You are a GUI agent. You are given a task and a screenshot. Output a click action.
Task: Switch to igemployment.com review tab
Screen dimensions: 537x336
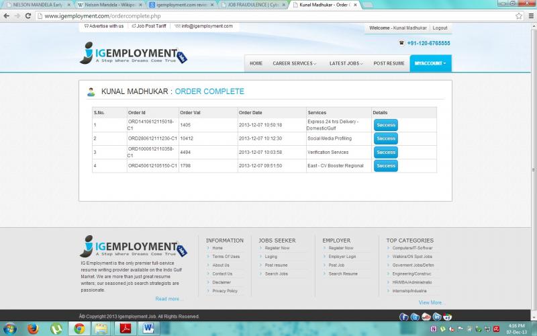click(181, 5)
